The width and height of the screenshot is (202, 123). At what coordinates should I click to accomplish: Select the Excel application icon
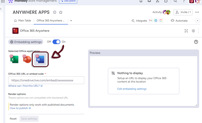pyautogui.click(x=14, y=59)
